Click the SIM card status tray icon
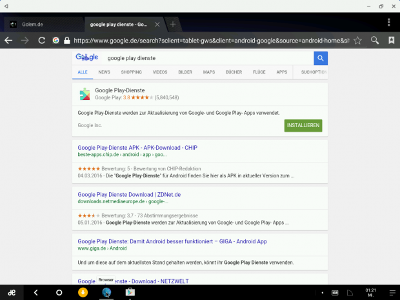400x300 pixels. (x=350, y=293)
